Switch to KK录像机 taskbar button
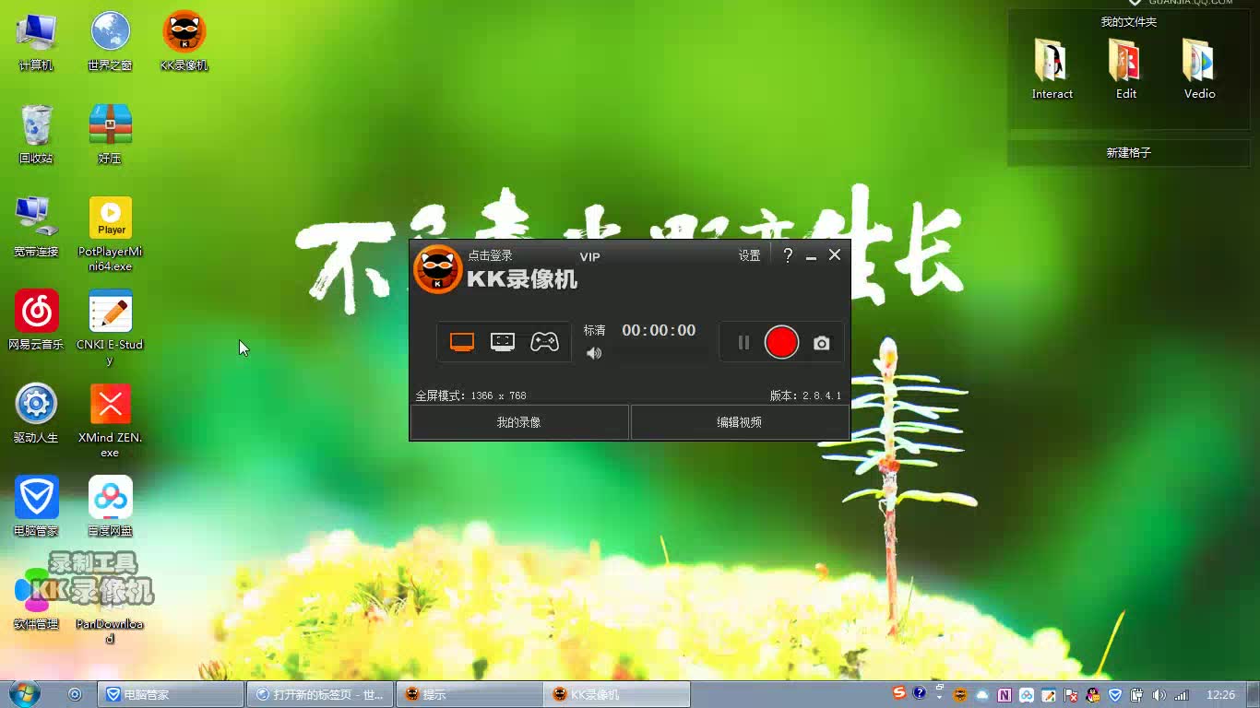This screenshot has width=1260, height=708. pos(617,694)
